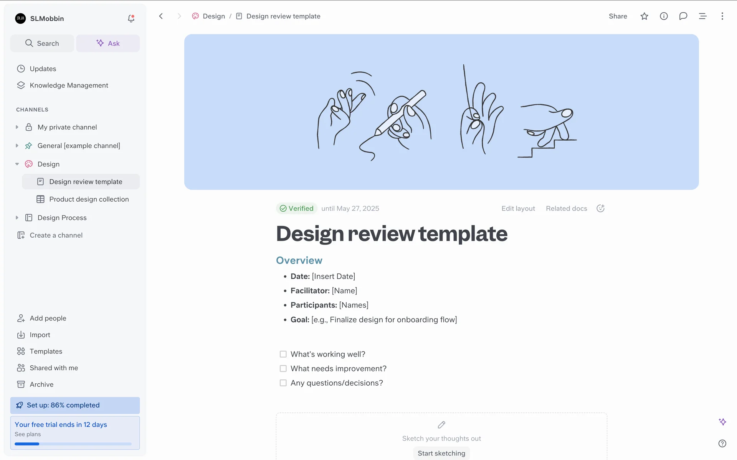
Task: Open the help question mark icon
Action: (722, 444)
